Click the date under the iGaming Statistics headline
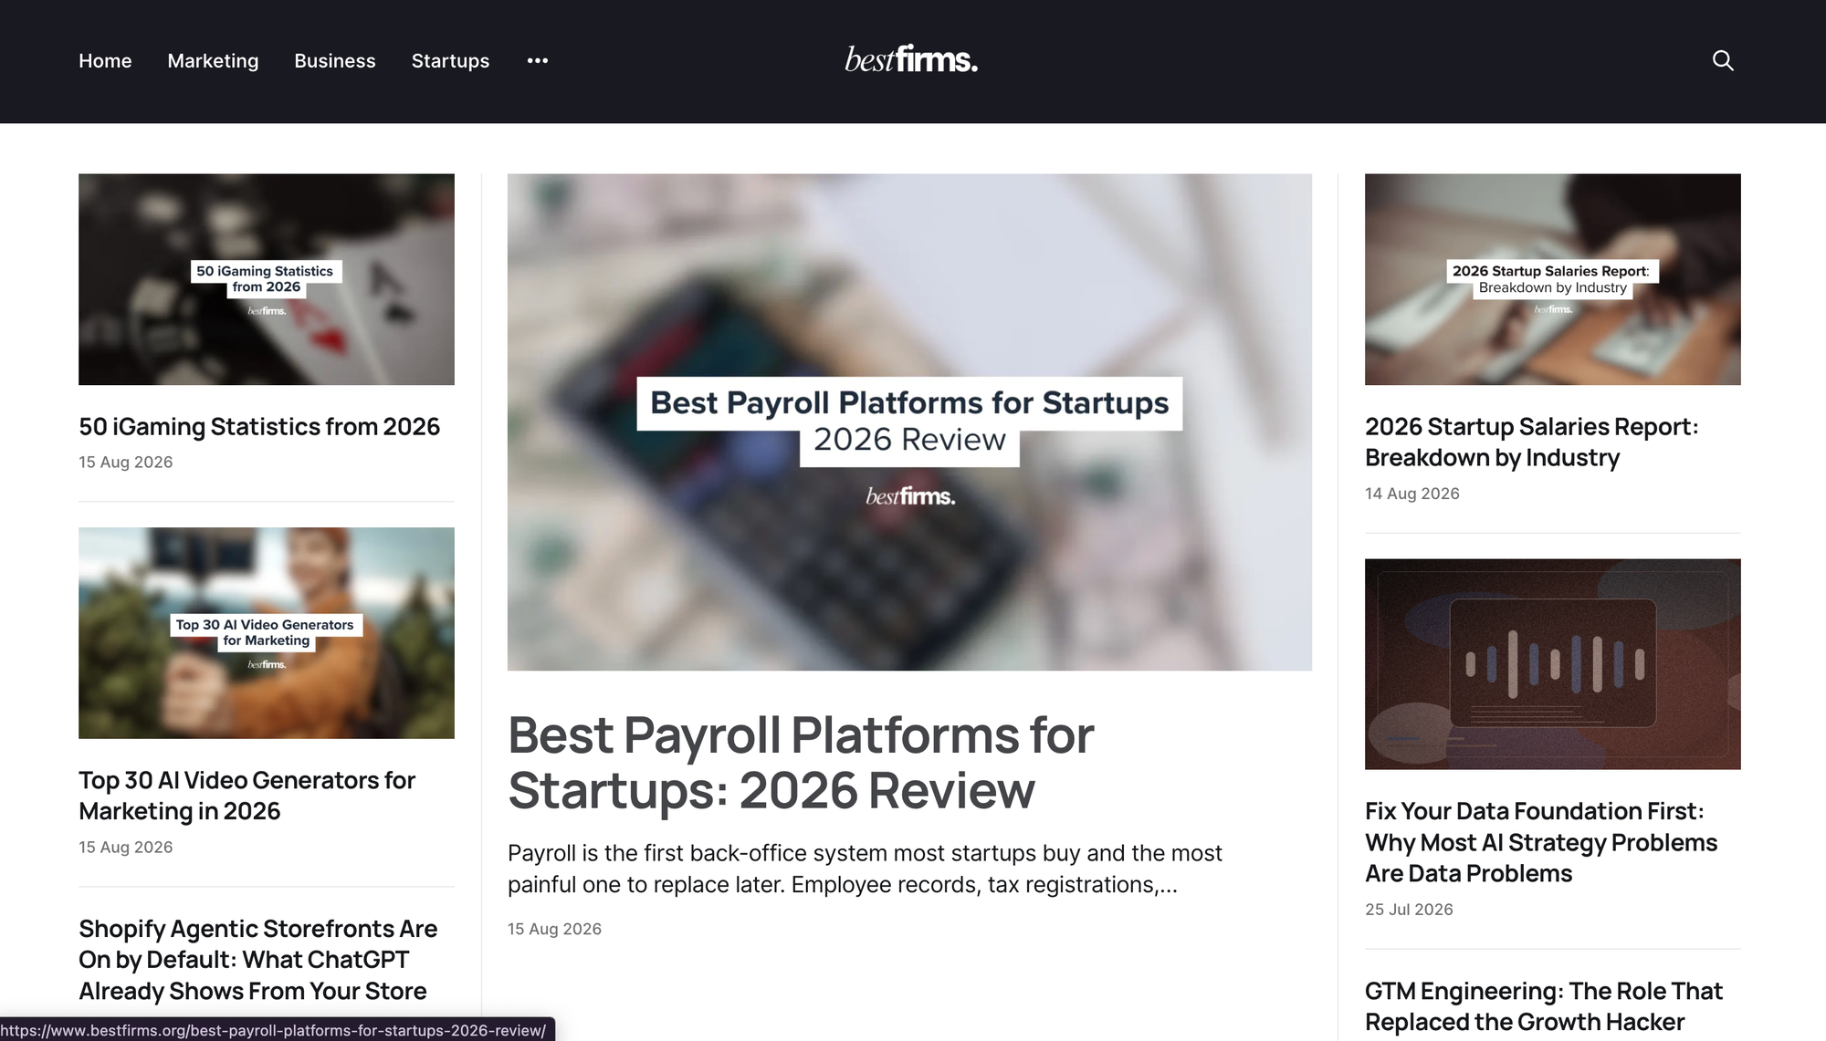Viewport: 1826px width, 1041px height. [x=125, y=463]
